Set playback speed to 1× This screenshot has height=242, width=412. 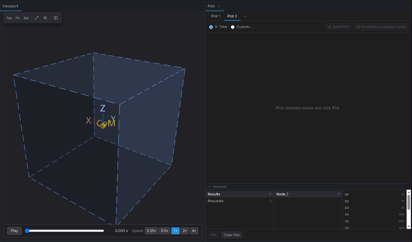[x=175, y=231]
